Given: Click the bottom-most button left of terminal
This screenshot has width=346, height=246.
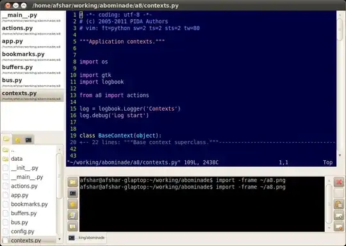Looking at the screenshot, I should 72,226.
